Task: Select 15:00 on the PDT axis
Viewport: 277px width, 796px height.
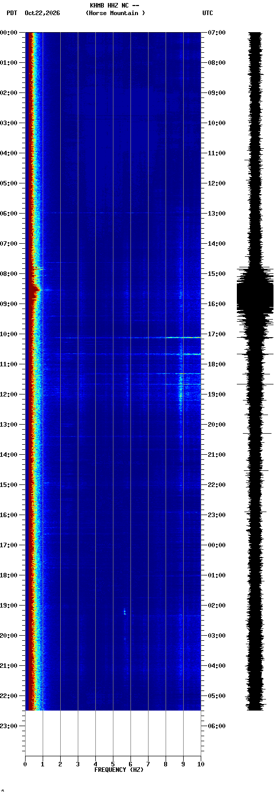Action: pyautogui.click(x=9, y=485)
